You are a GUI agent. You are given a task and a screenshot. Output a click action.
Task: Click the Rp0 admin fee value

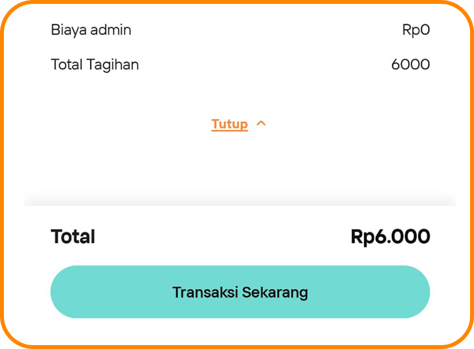coord(416,30)
